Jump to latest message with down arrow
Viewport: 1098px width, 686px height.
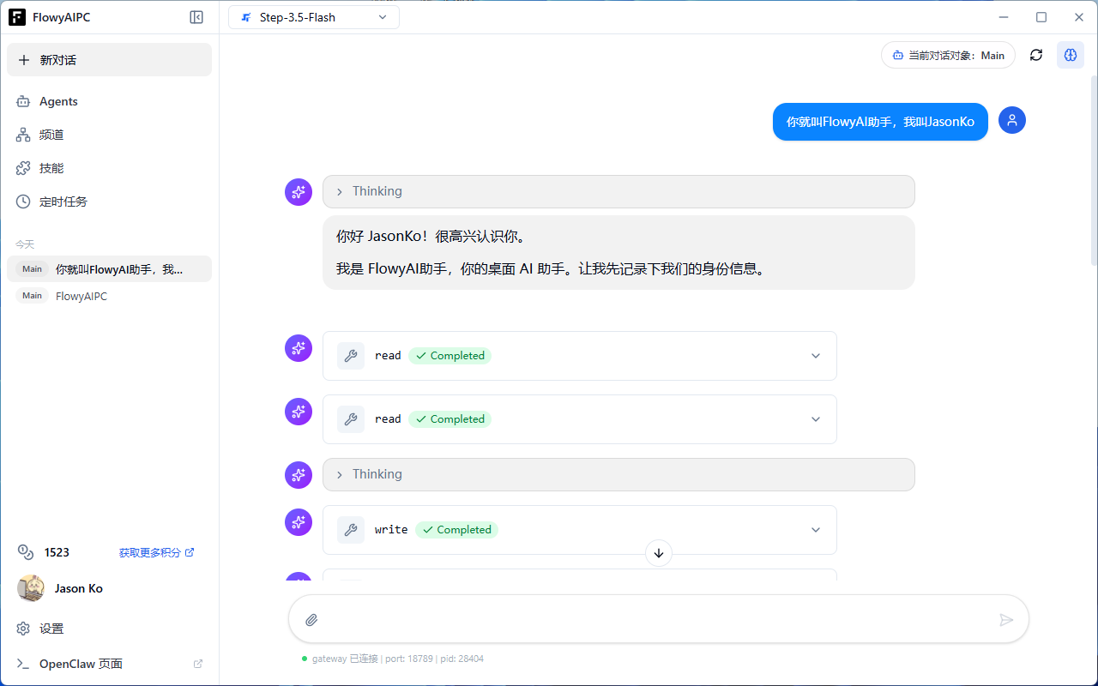[x=658, y=553]
